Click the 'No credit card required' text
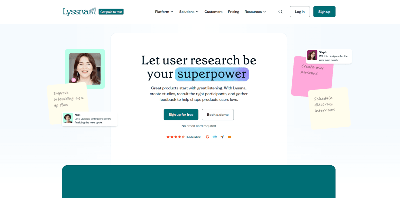This screenshot has height=198, width=400. click(199, 126)
